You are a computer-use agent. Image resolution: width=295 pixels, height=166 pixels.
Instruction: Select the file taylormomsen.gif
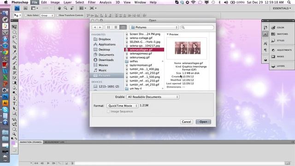[x=141, y=65]
